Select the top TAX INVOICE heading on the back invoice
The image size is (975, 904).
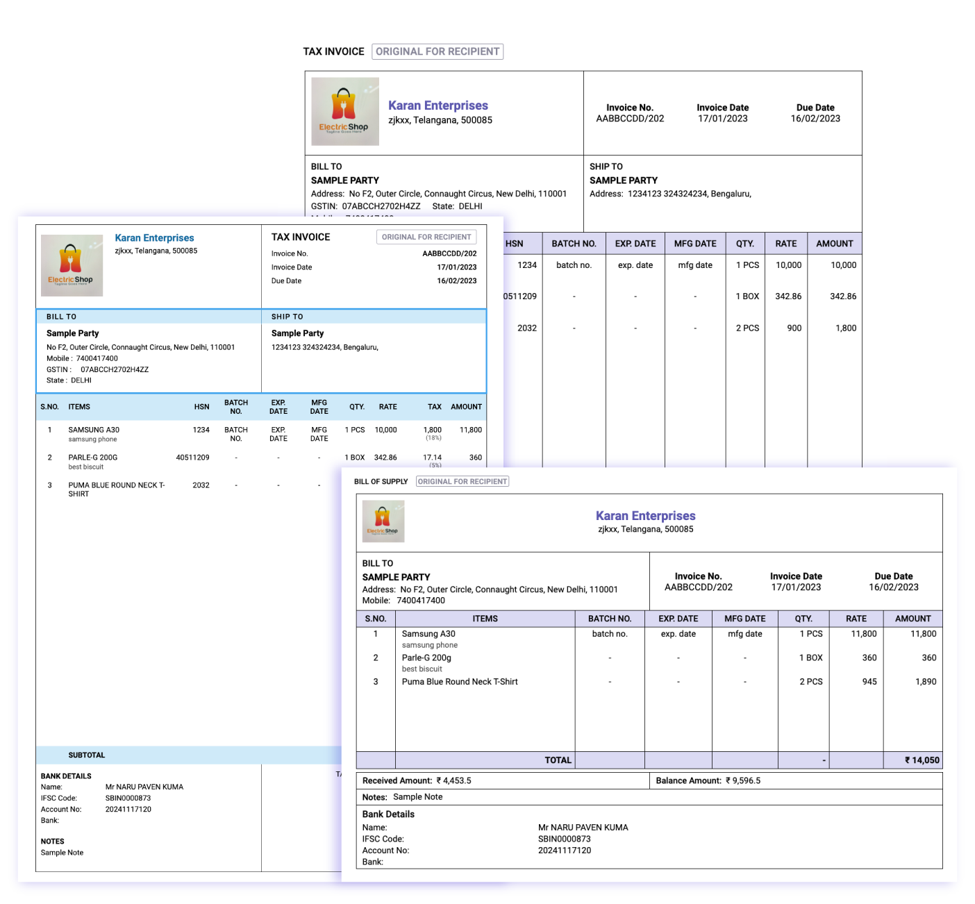(334, 51)
